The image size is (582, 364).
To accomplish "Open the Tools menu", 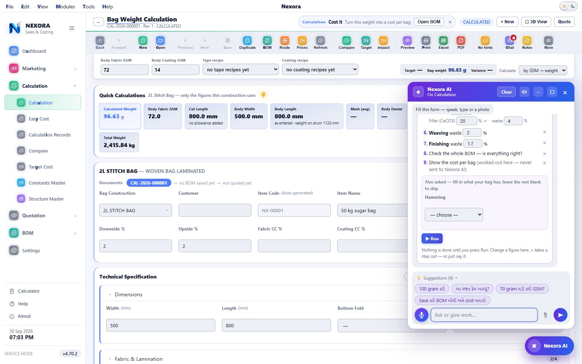I will tap(88, 7).
